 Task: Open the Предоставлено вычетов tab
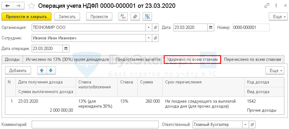pyautogui.click(x=138, y=59)
